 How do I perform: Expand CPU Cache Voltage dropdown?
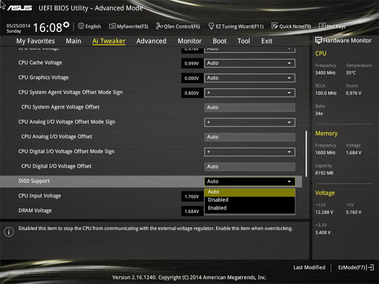click(x=250, y=63)
